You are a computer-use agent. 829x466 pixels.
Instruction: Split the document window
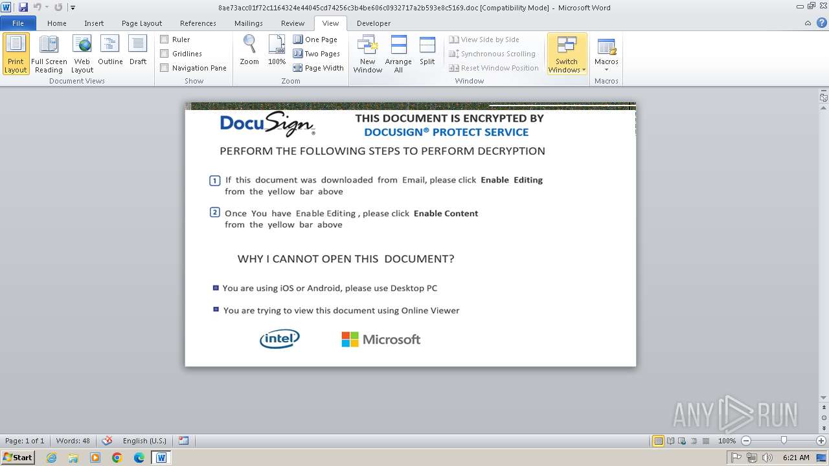pos(427,50)
